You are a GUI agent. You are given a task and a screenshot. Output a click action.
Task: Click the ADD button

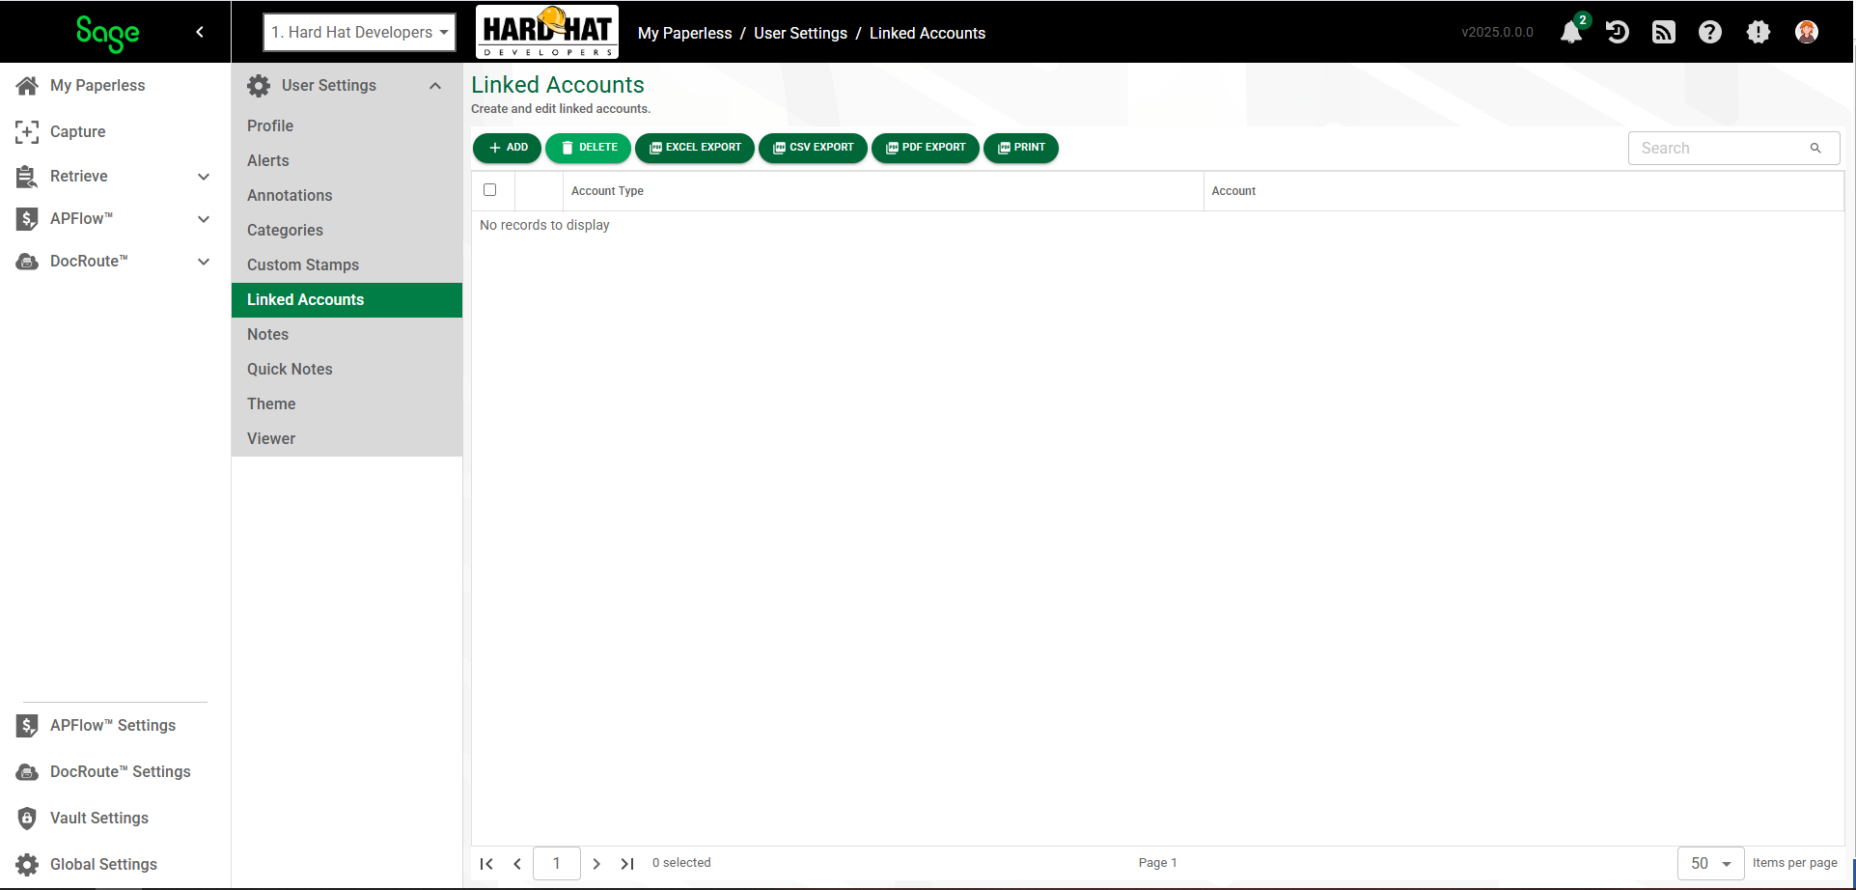click(507, 148)
